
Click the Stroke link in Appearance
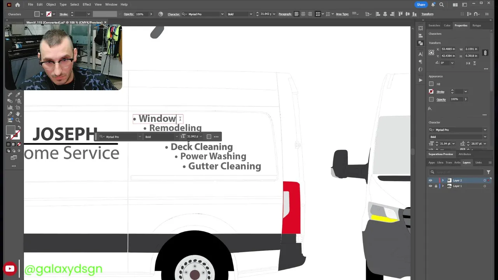(x=440, y=92)
